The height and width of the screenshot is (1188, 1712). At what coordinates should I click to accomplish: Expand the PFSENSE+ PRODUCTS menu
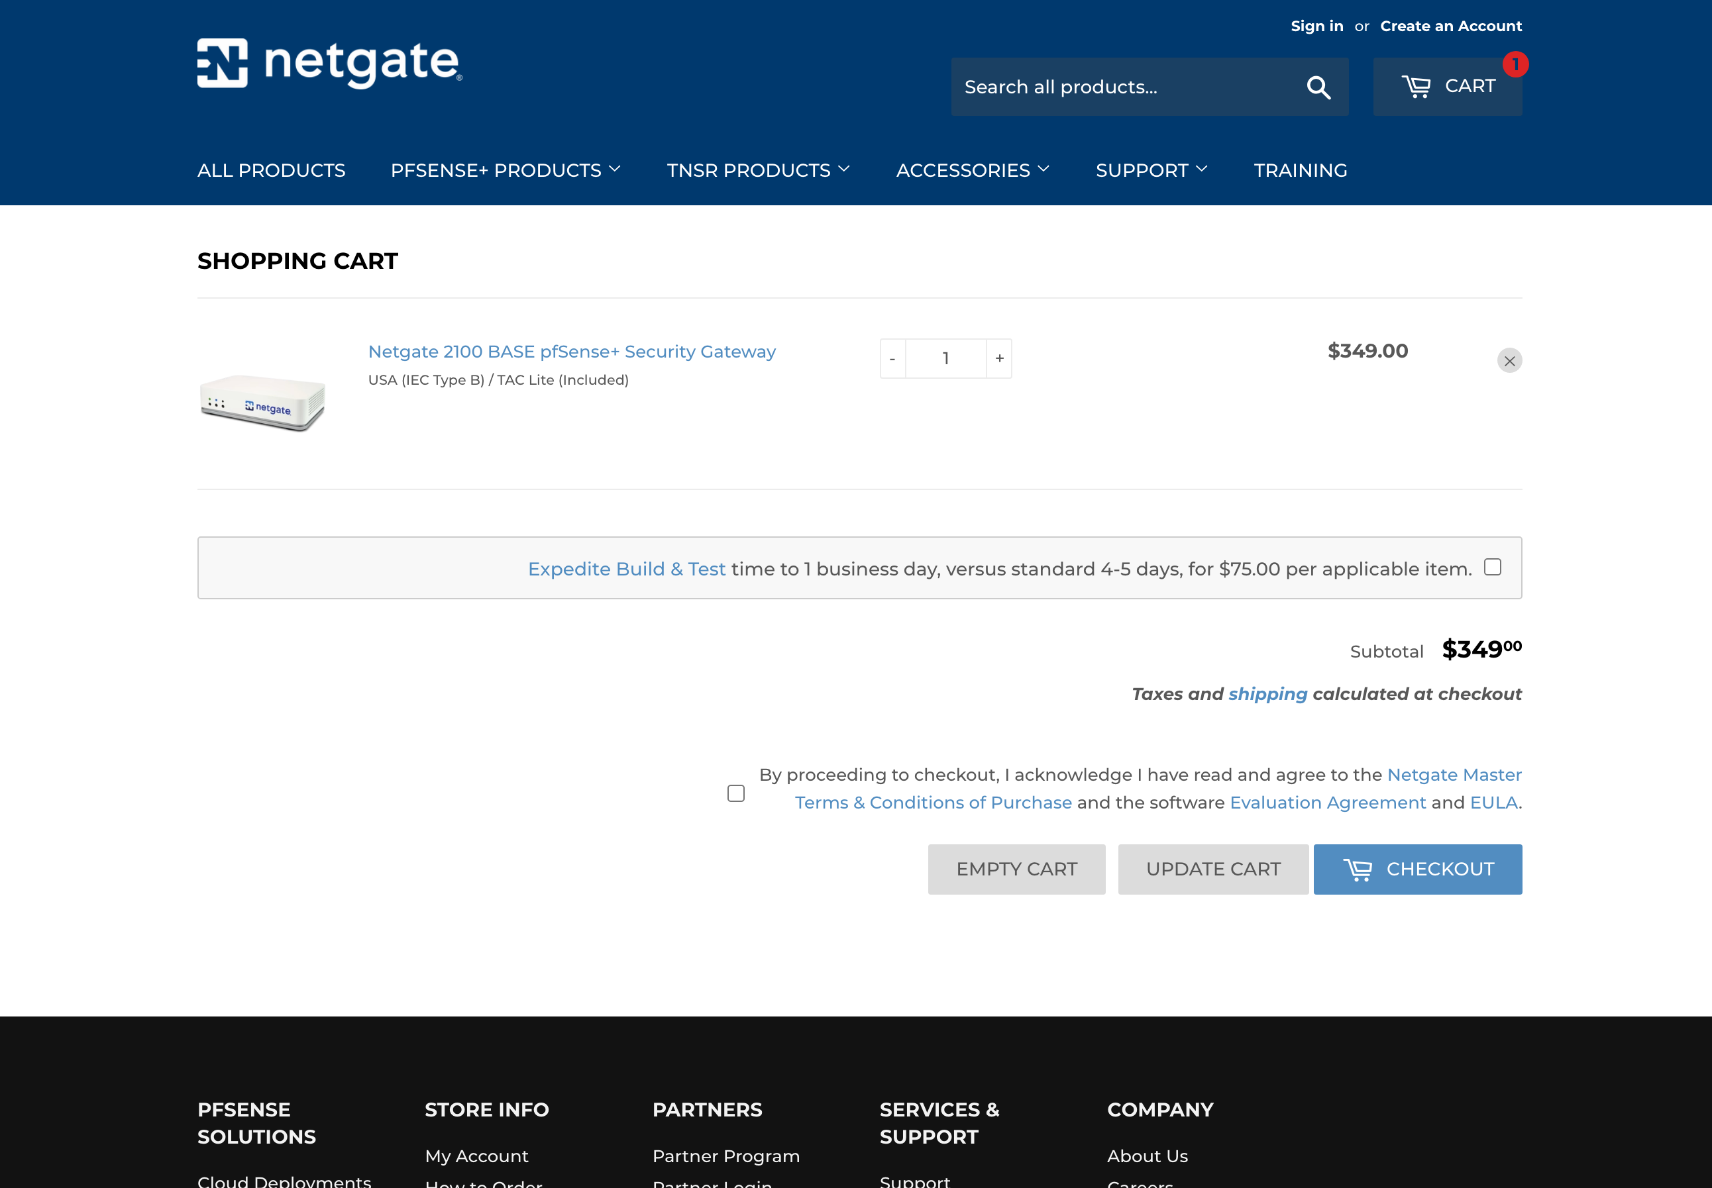pos(506,170)
